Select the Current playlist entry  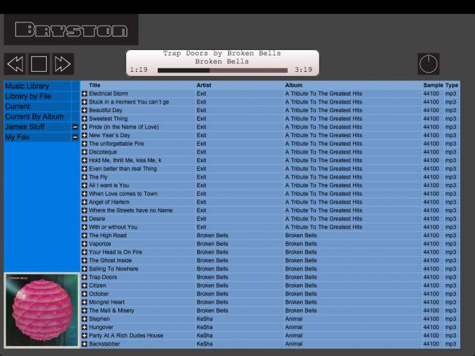18,107
